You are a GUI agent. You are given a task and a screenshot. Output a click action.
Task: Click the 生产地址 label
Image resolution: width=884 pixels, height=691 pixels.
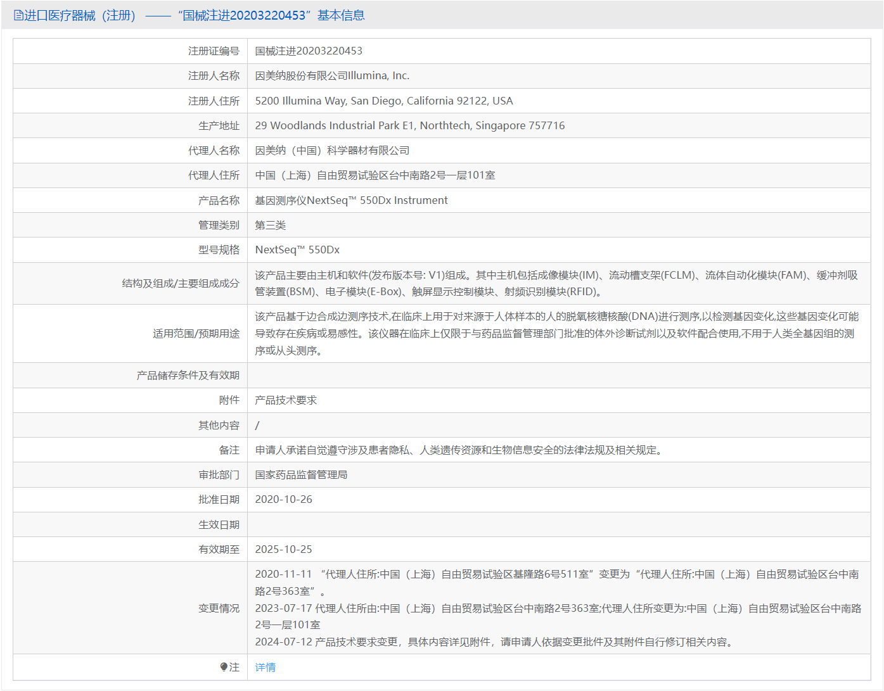pyautogui.click(x=219, y=125)
